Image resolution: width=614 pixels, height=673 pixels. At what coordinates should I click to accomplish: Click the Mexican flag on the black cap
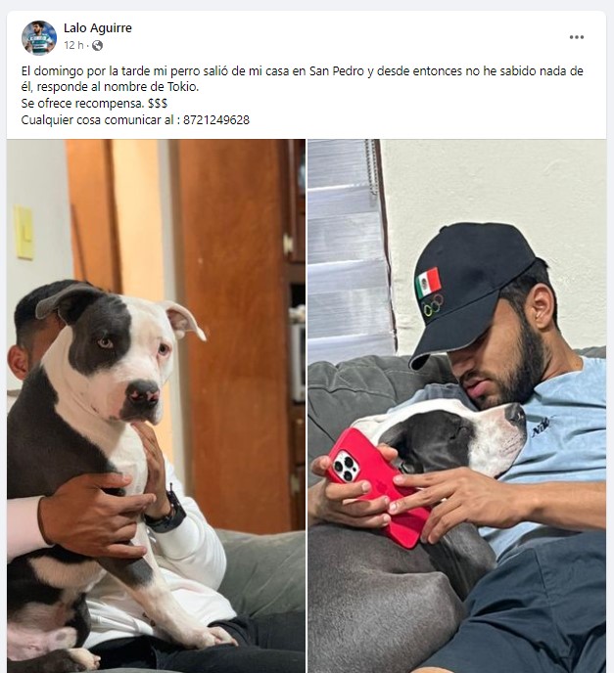point(428,282)
